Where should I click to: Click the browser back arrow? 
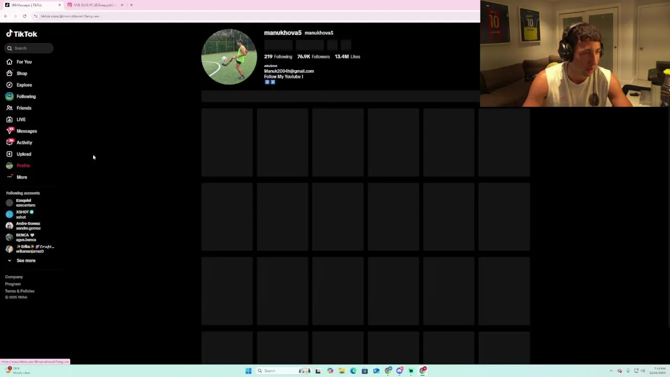(5, 16)
